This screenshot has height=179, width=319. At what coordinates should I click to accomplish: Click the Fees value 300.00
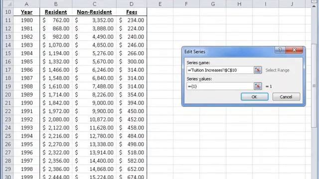click(x=132, y=62)
